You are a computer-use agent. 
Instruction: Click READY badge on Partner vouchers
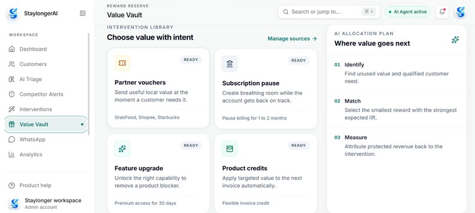[191, 60]
